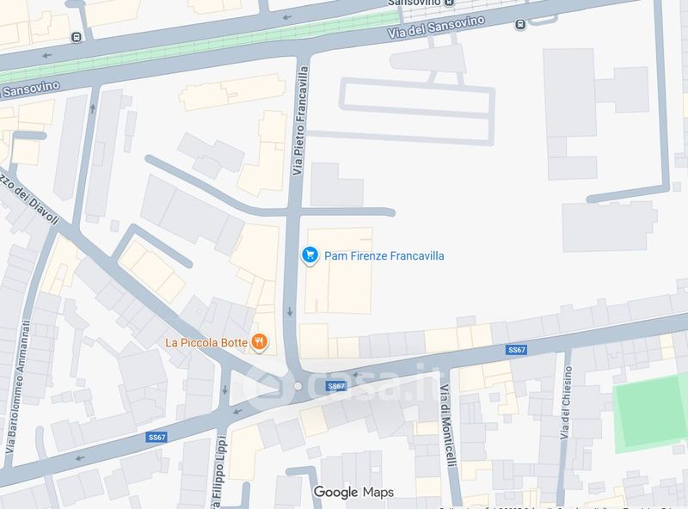The image size is (688, 509).
Task: Select the SS67 shield near Via Filippo Lippi
Action: tap(157, 437)
